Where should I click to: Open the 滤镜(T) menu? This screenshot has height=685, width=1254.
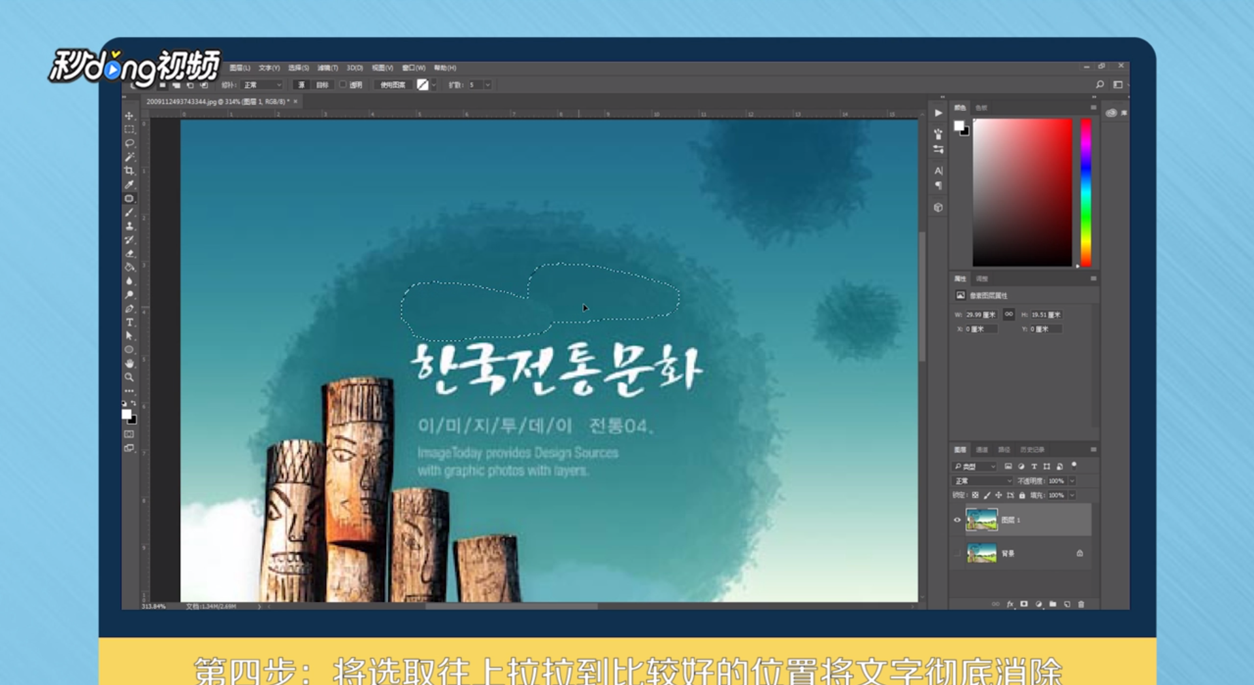click(327, 68)
